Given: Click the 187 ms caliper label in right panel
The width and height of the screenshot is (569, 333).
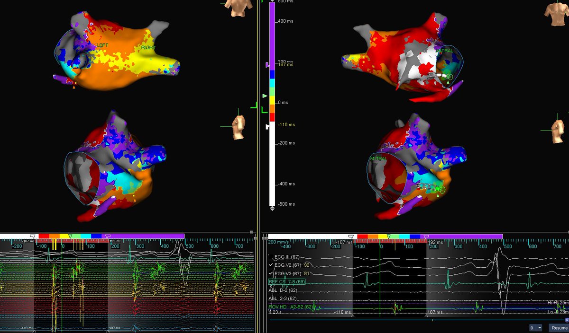Looking at the screenshot, I should pos(435,313).
